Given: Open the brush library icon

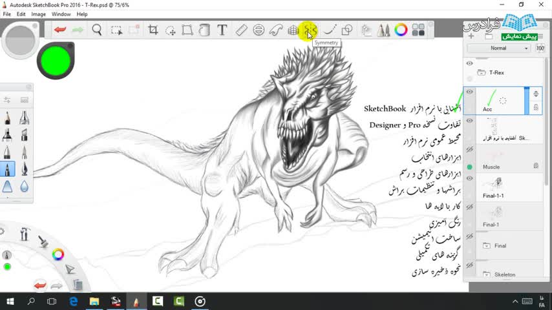Looking at the screenshot, I should 25,100.
